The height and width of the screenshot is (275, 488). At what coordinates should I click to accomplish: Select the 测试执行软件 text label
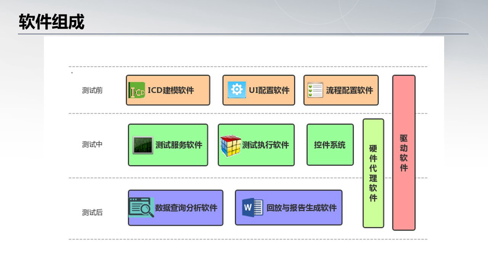265,145
